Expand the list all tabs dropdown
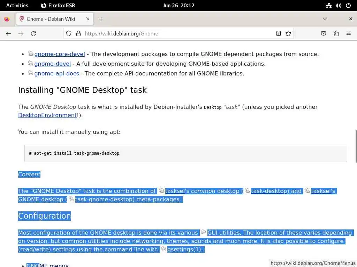 point(325,19)
